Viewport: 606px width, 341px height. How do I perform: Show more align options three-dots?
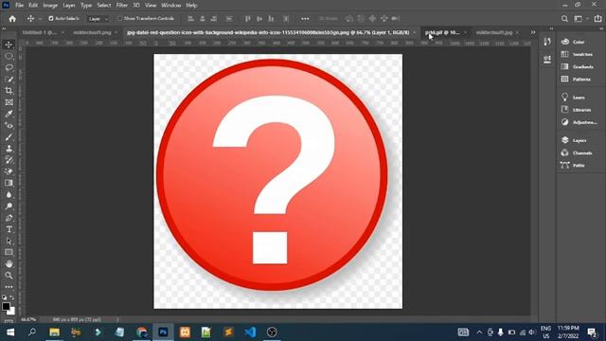305,19
